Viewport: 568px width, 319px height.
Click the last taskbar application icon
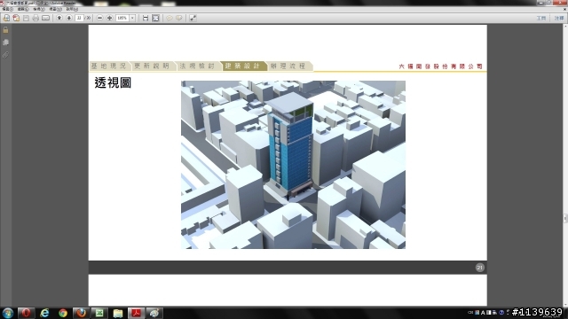(154, 313)
